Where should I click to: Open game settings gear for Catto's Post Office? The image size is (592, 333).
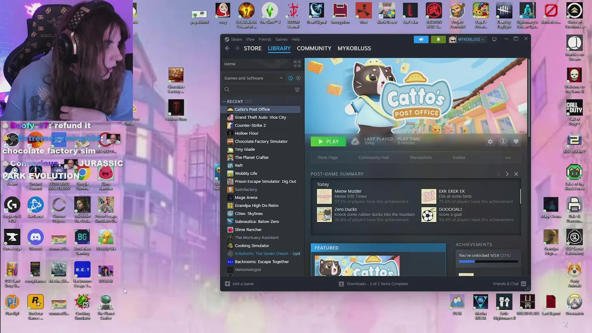pyautogui.click(x=490, y=142)
